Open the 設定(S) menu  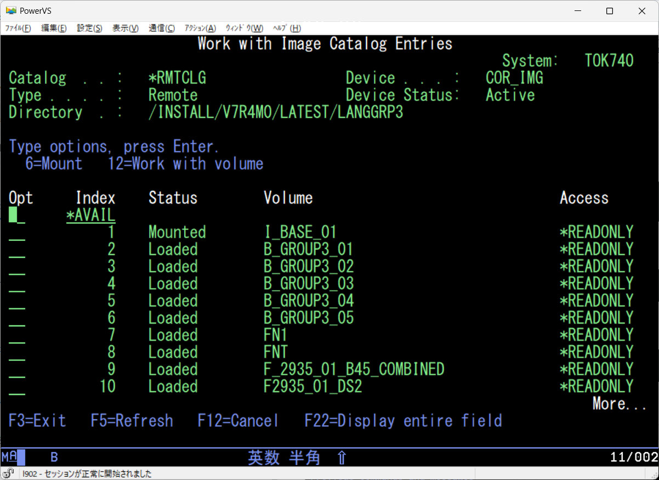(89, 29)
